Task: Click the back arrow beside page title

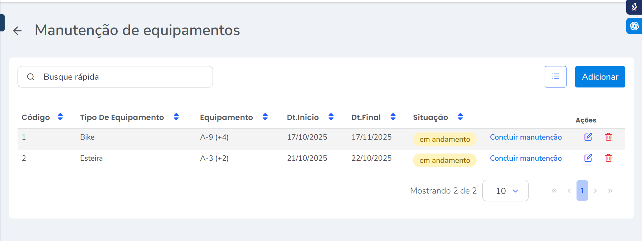Action: tap(17, 31)
